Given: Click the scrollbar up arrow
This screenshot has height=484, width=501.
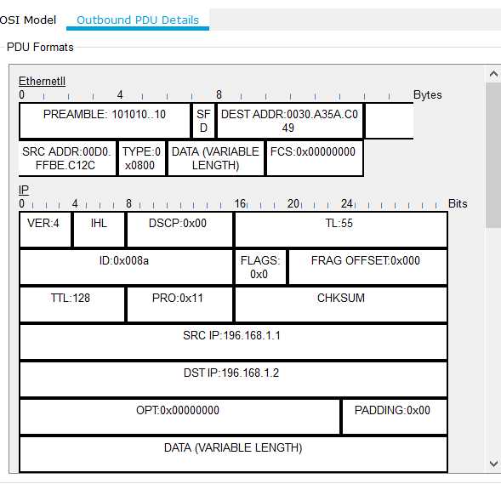Looking at the screenshot, I should point(493,75).
